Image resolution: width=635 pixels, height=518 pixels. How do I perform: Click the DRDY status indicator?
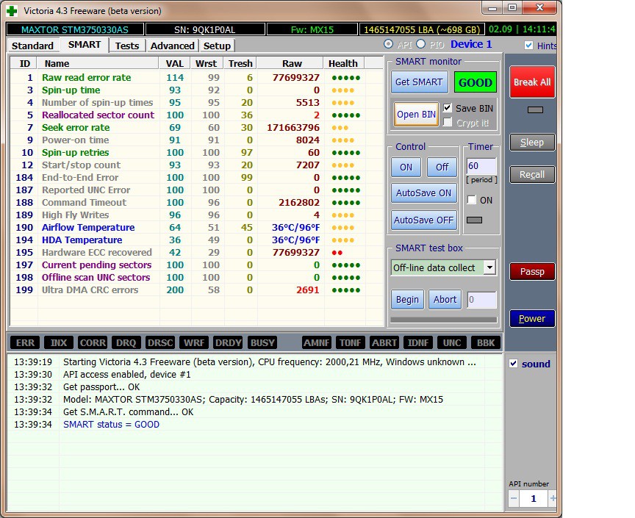click(229, 342)
